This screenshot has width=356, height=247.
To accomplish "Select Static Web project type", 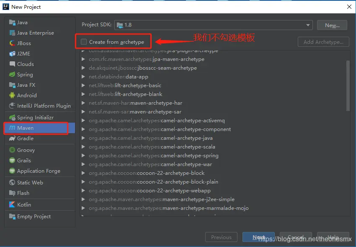I will (40, 182).
